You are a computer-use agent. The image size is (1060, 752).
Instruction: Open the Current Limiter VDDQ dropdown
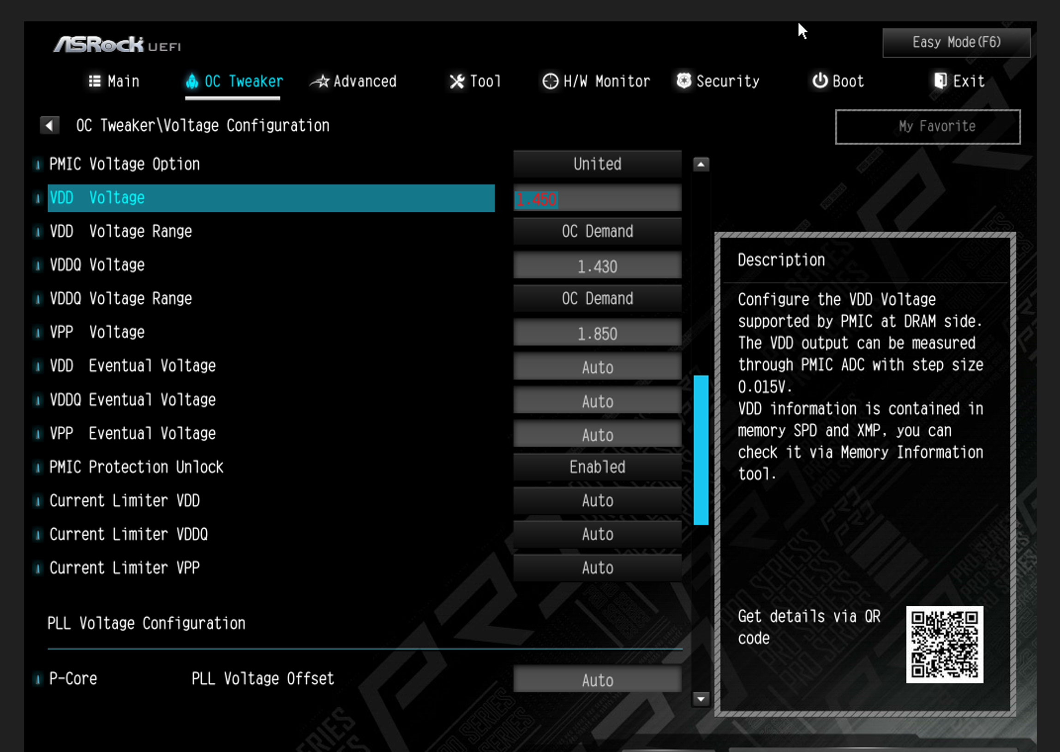coord(597,534)
